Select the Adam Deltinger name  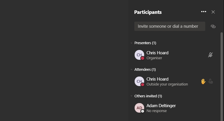161,105
